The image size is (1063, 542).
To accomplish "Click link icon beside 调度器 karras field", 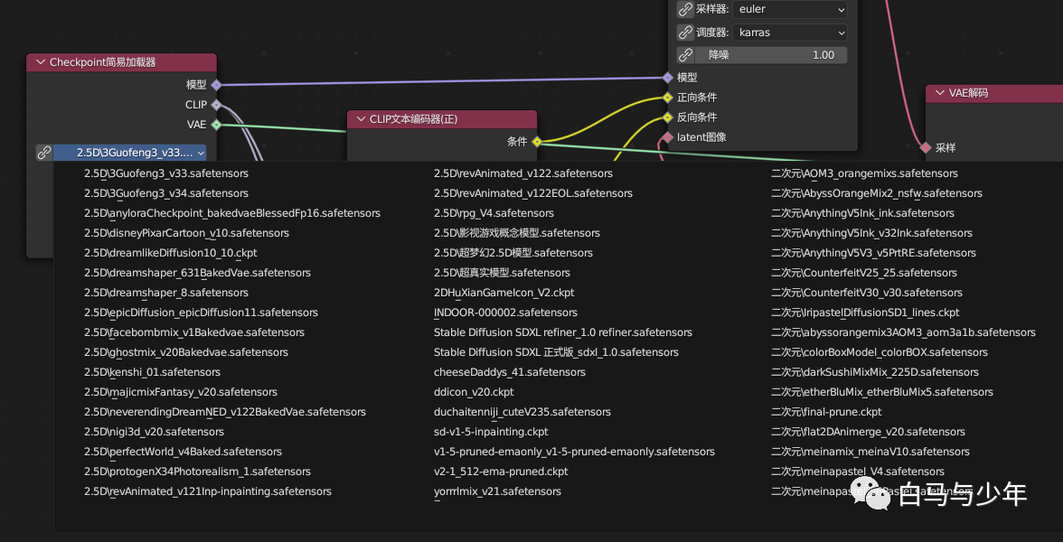I will 685,32.
